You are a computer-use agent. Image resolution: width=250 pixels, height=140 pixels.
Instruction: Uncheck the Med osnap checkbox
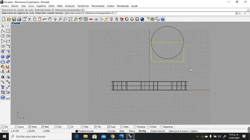(43, 127)
